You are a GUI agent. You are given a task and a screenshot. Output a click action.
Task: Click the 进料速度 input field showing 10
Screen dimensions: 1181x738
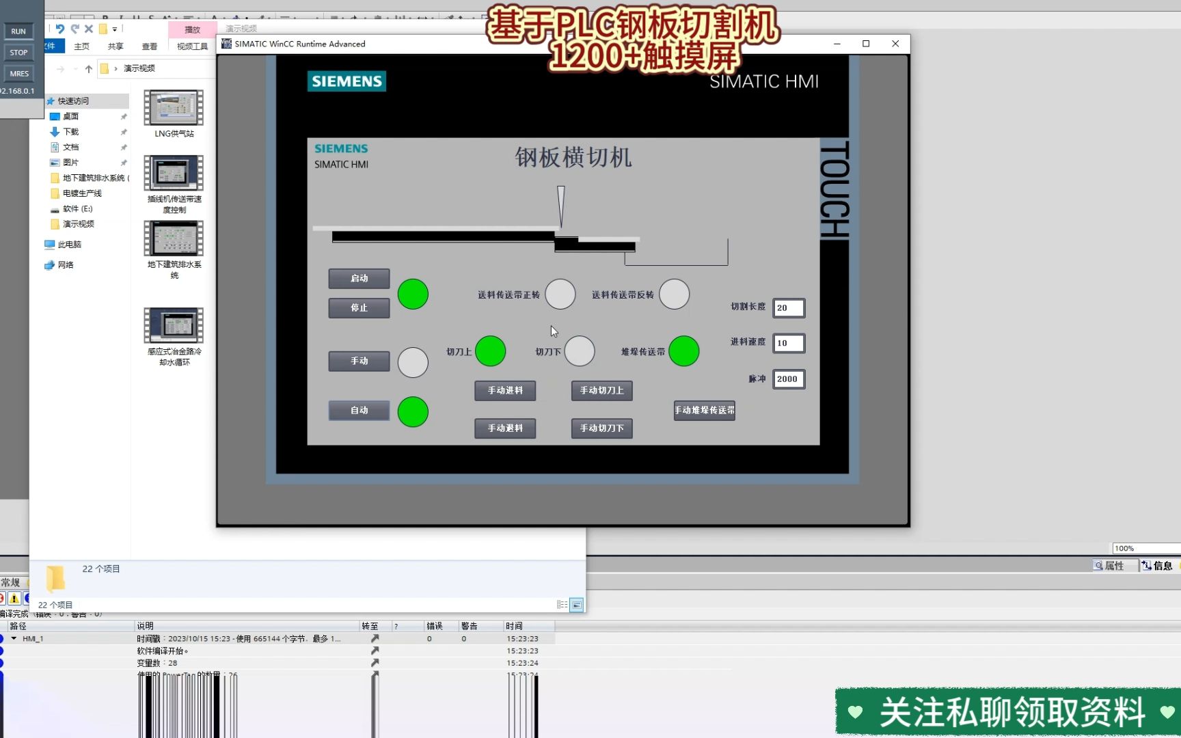(x=789, y=344)
